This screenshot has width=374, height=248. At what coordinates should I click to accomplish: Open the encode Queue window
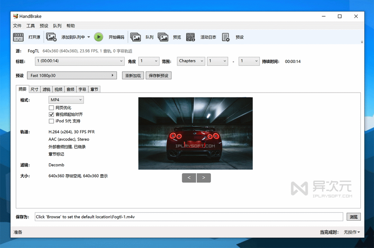143,37
